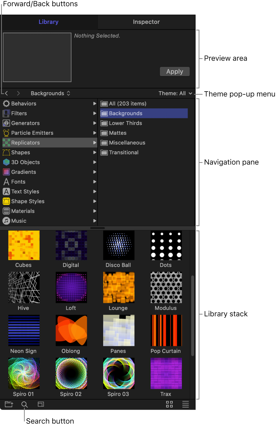The width and height of the screenshot is (278, 427).
Task: Click the library stack vertical scrollbar
Action: click(x=193, y=316)
